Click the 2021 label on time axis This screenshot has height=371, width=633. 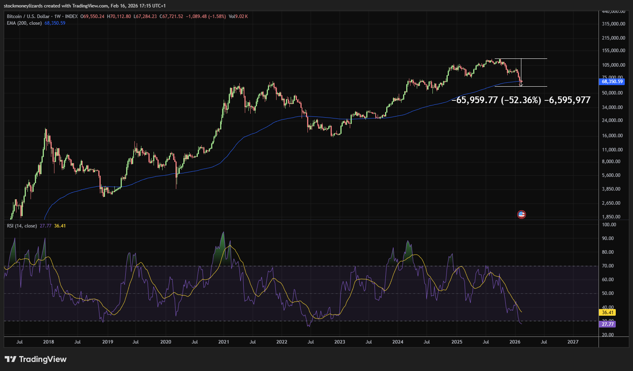224,342
